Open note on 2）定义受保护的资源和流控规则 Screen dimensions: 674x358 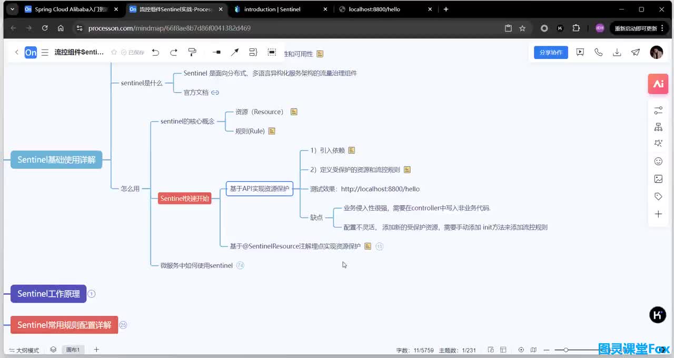point(407,170)
